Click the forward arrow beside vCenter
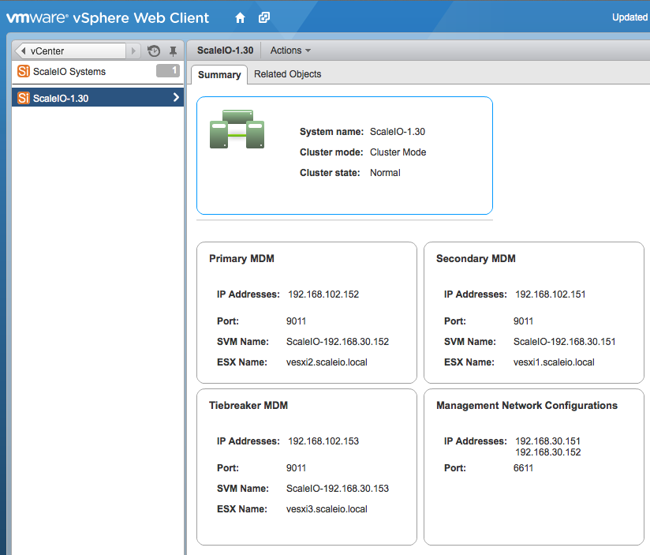The height and width of the screenshot is (555, 650). [x=133, y=51]
